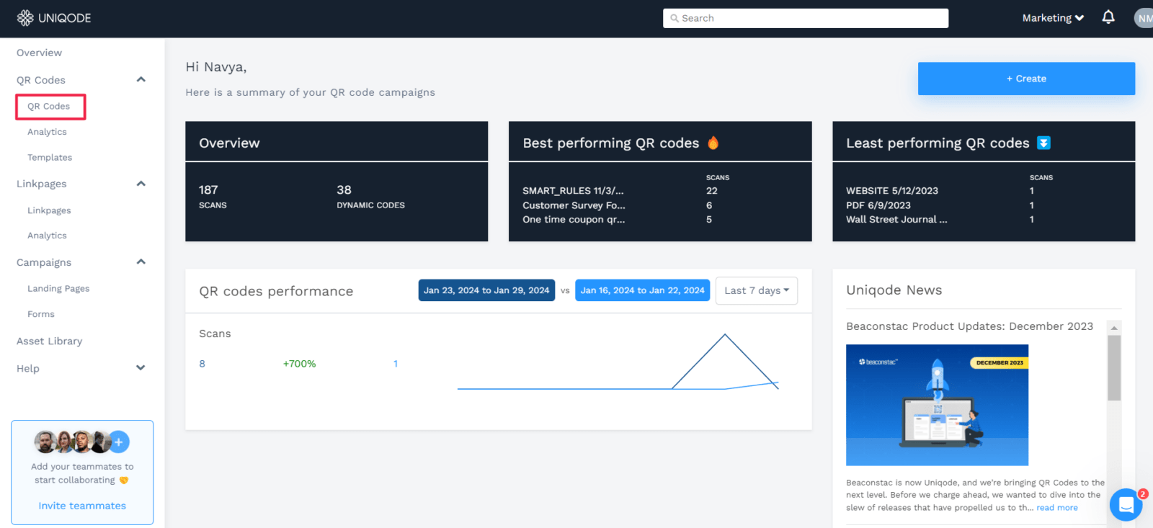The width and height of the screenshot is (1153, 528).
Task: Click the Uniqode logo icon
Action: pos(25,18)
